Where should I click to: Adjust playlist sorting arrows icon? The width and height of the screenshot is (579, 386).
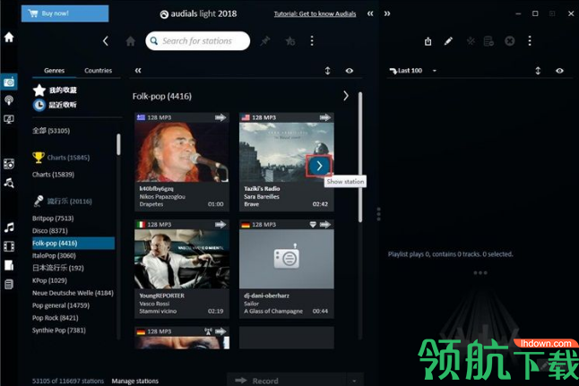click(x=538, y=71)
